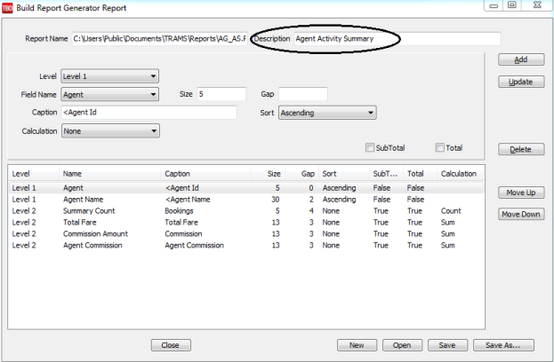Click into the Size input field

coord(221,94)
